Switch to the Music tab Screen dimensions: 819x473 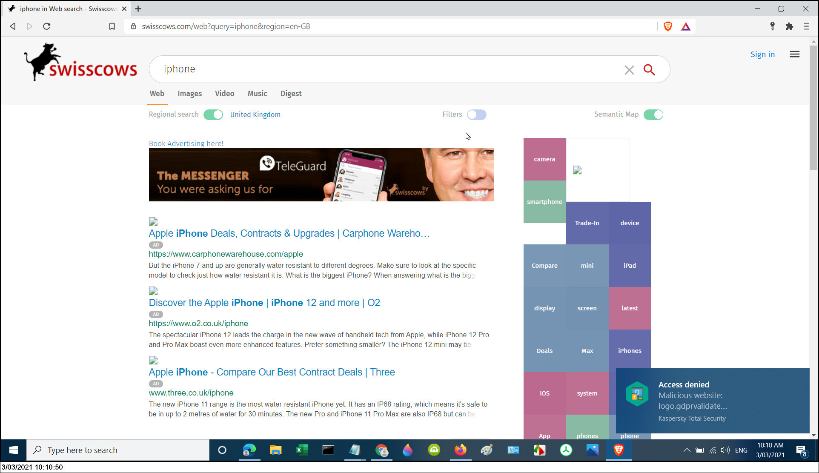(258, 94)
